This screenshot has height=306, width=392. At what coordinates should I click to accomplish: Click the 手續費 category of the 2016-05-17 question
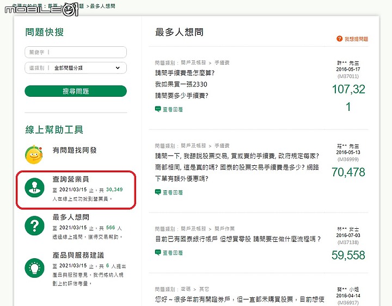[x=222, y=63]
